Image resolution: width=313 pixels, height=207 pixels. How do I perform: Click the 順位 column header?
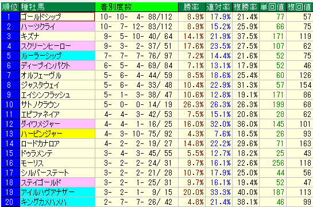10,7
